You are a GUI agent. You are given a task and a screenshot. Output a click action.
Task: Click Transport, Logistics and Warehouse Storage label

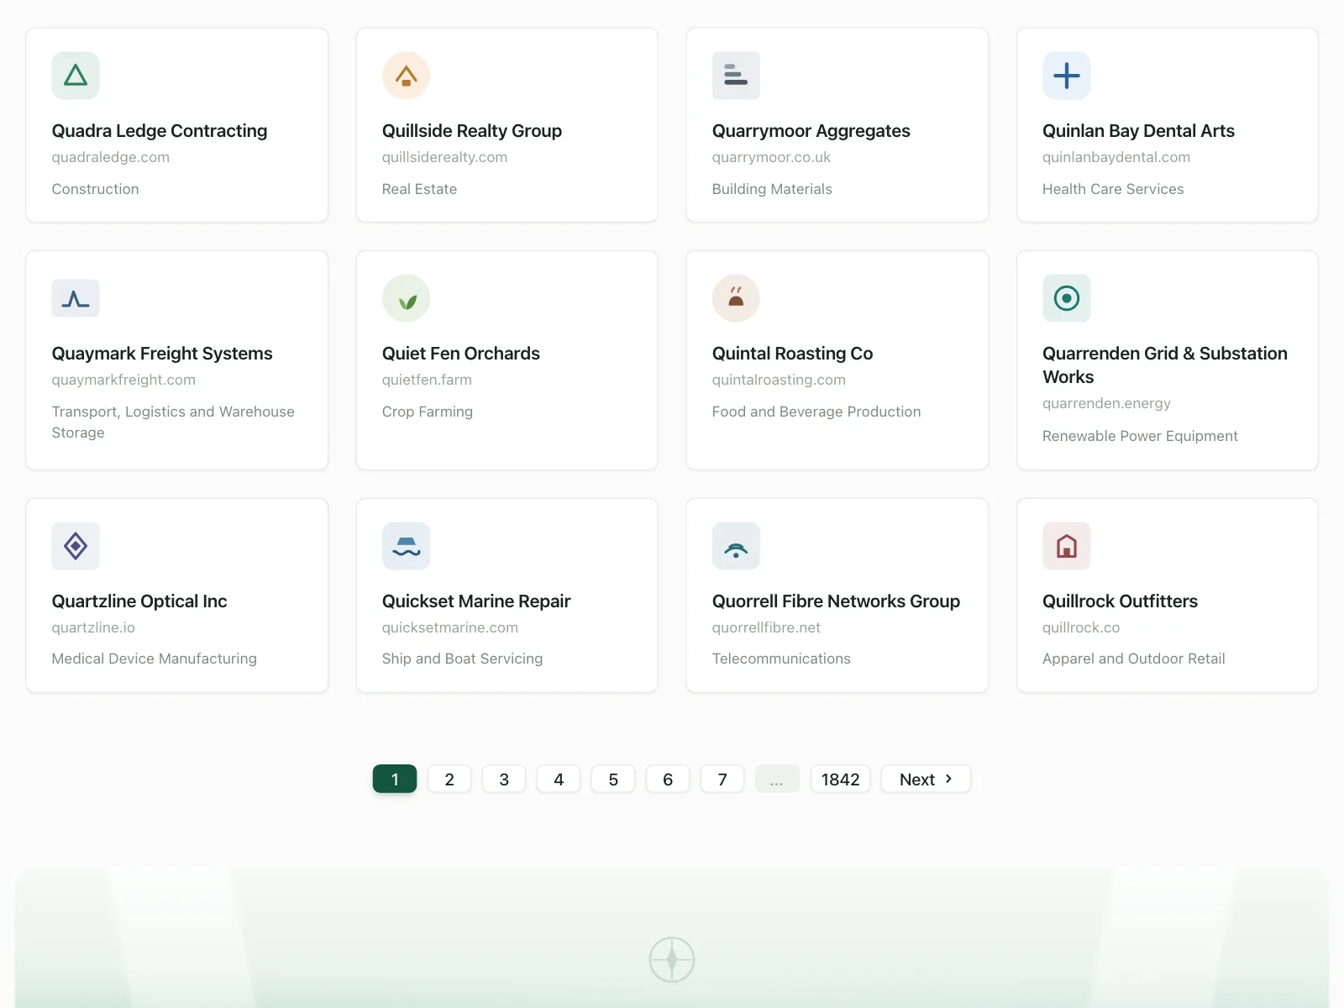(x=173, y=422)
